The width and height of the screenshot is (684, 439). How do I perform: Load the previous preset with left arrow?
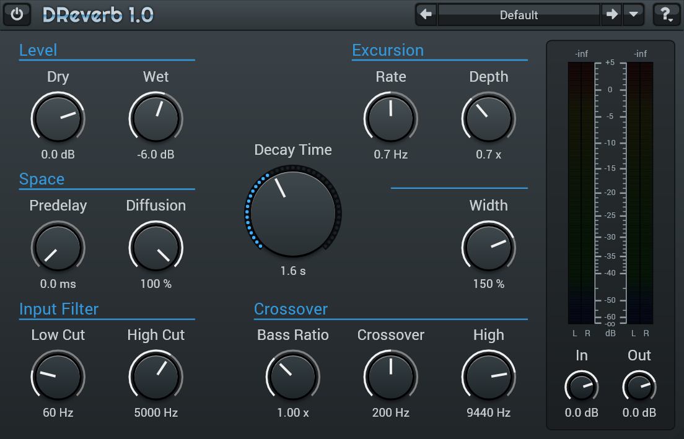[x=426, y=14]
